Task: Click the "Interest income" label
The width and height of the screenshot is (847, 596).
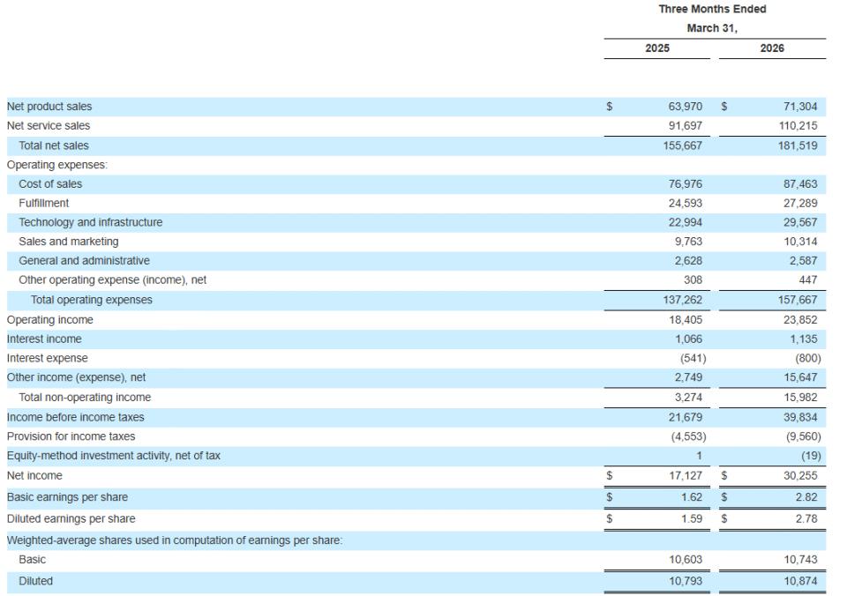Action: click(44, 339)
